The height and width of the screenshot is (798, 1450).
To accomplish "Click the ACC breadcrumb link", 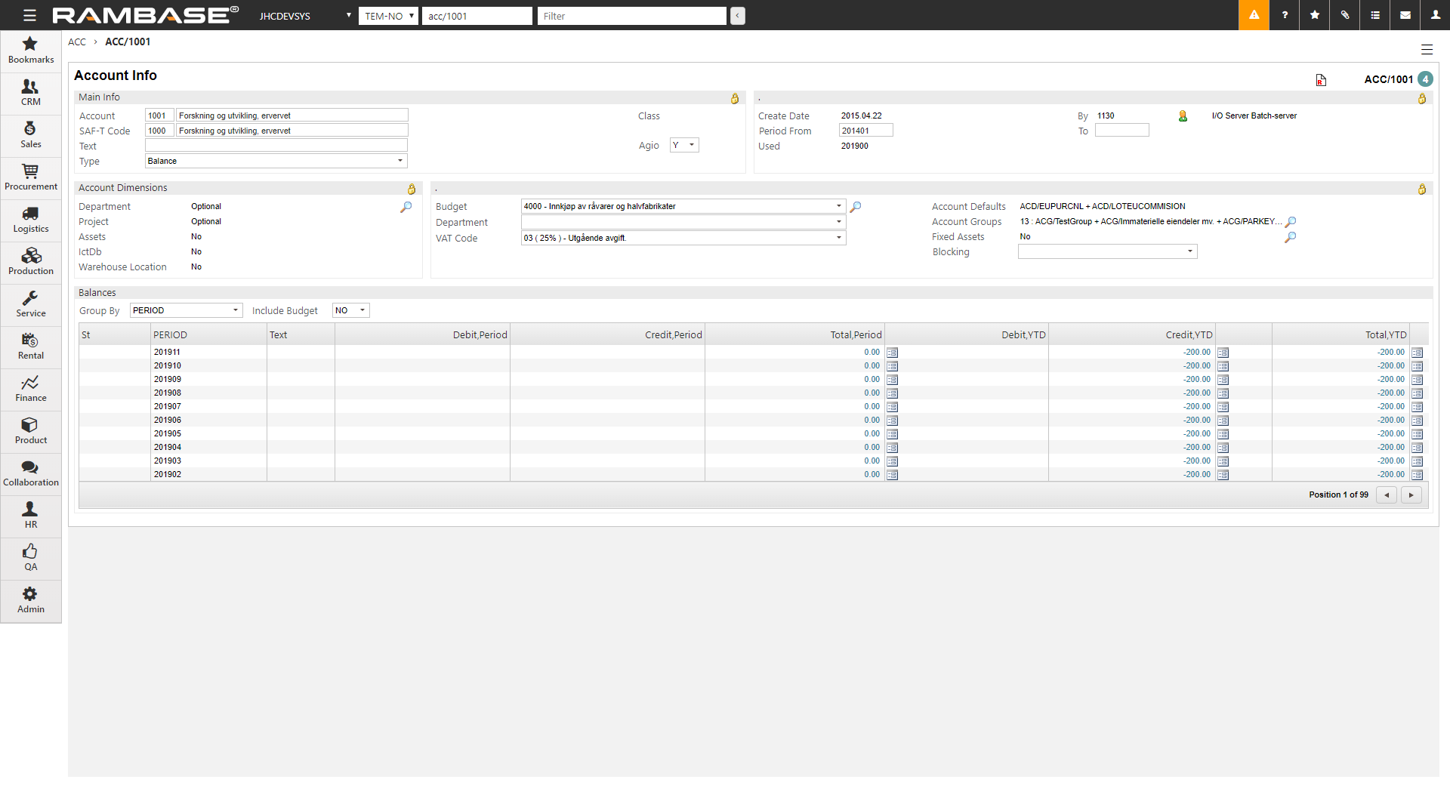I will pos(77,42).
